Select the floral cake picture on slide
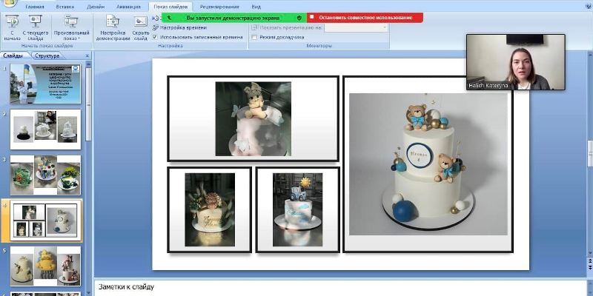 [210, 209]
